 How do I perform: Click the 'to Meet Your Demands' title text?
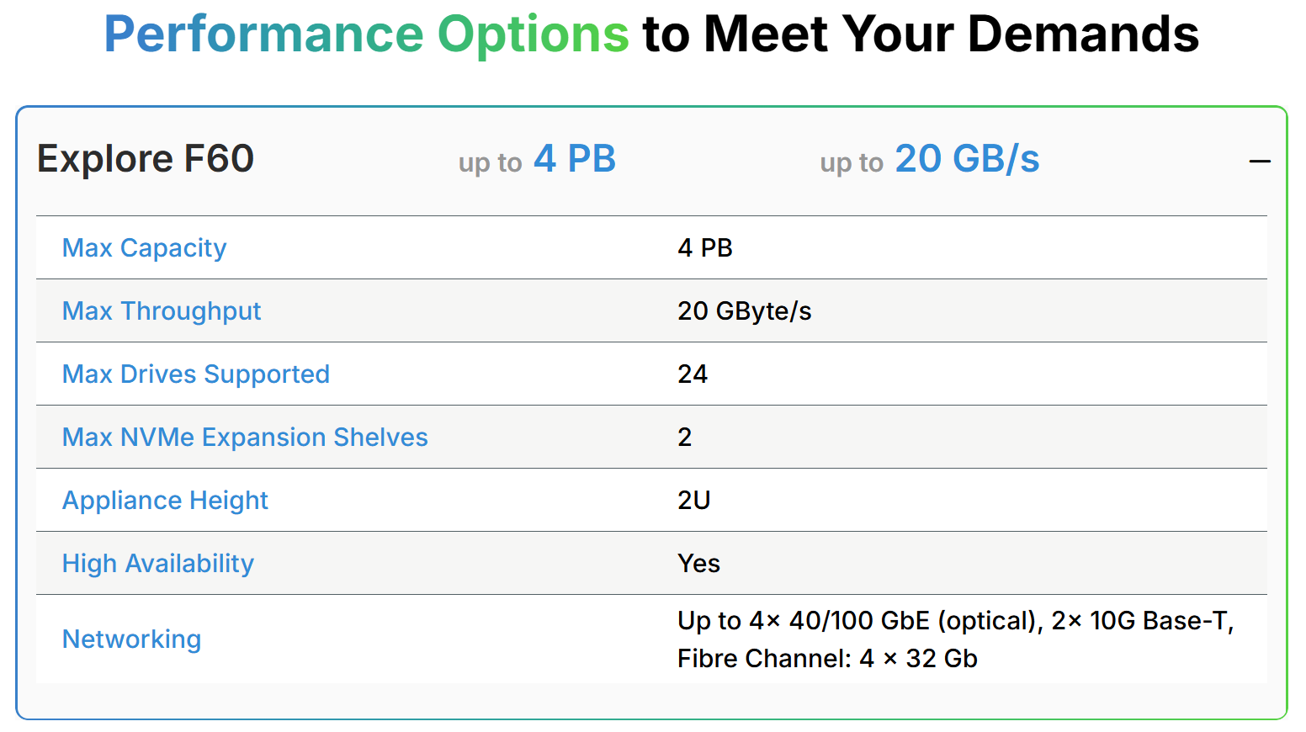pos(921,34)
